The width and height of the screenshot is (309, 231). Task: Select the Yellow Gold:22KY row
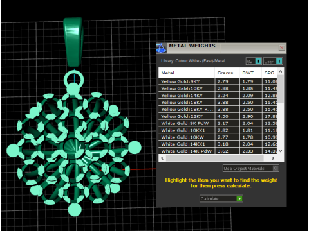coord(218,116)
